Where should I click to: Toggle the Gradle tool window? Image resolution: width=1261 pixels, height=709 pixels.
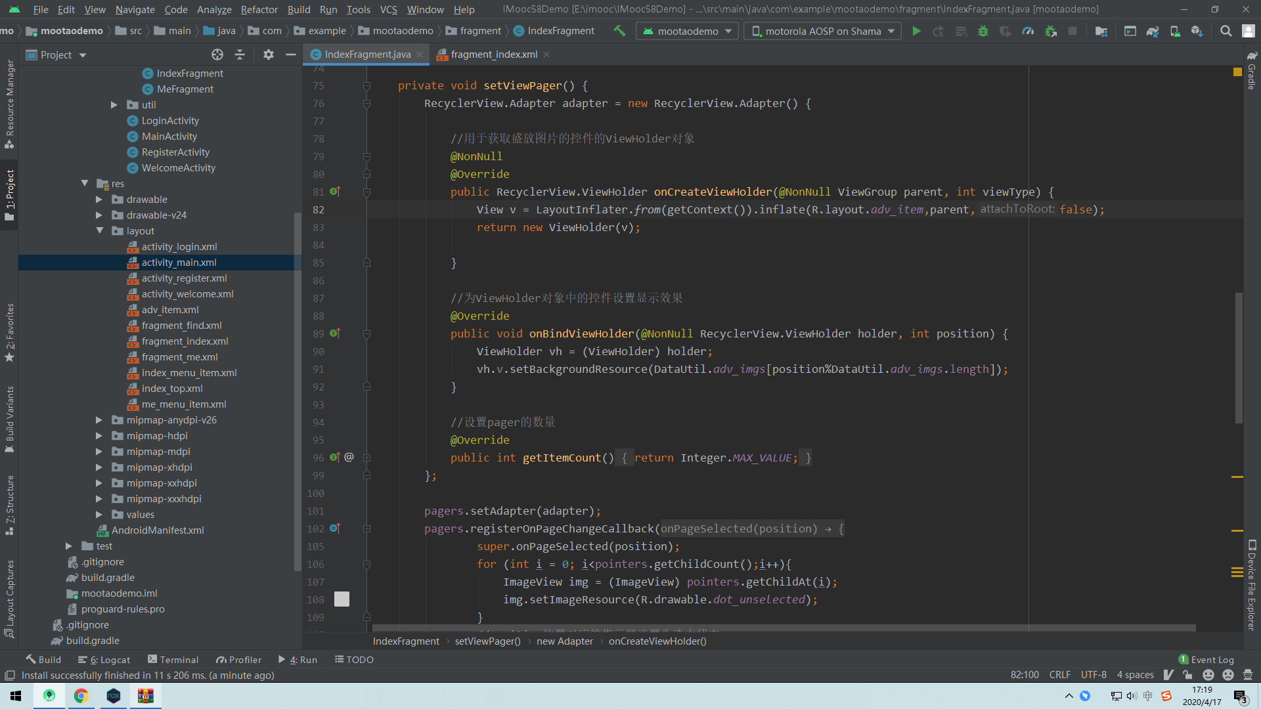click(1252, 70)
